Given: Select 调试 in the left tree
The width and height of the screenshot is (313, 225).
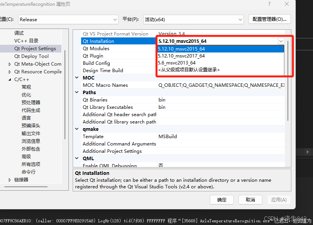Looking at the screenshot, I should coord(19,33).
